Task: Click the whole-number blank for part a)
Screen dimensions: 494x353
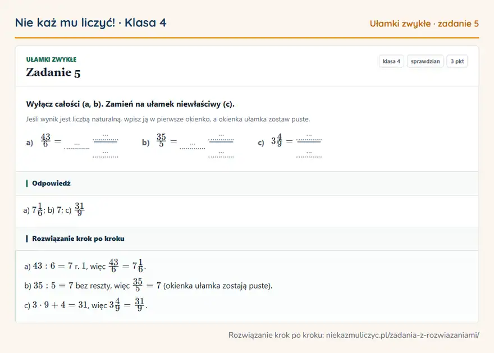Action: [77, 145]
